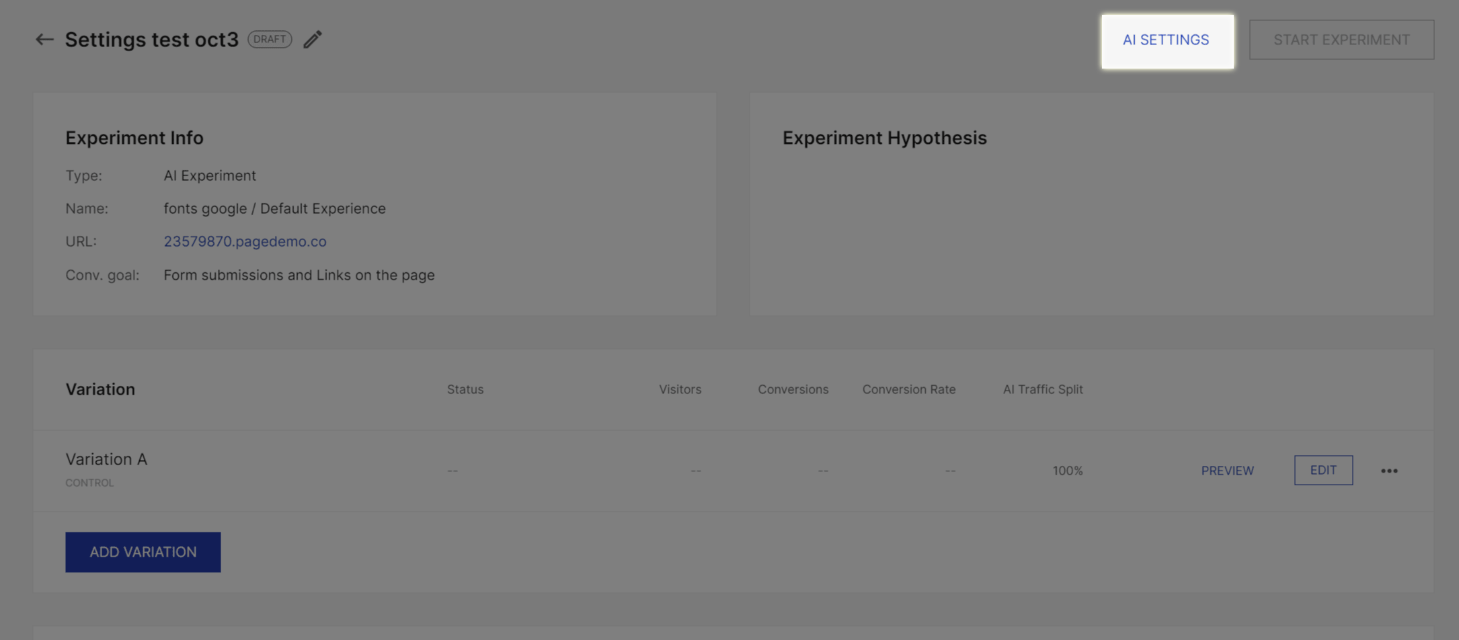Edit Variation A
This screenshot has width=1459, height=640.
tap(1323, 470)
